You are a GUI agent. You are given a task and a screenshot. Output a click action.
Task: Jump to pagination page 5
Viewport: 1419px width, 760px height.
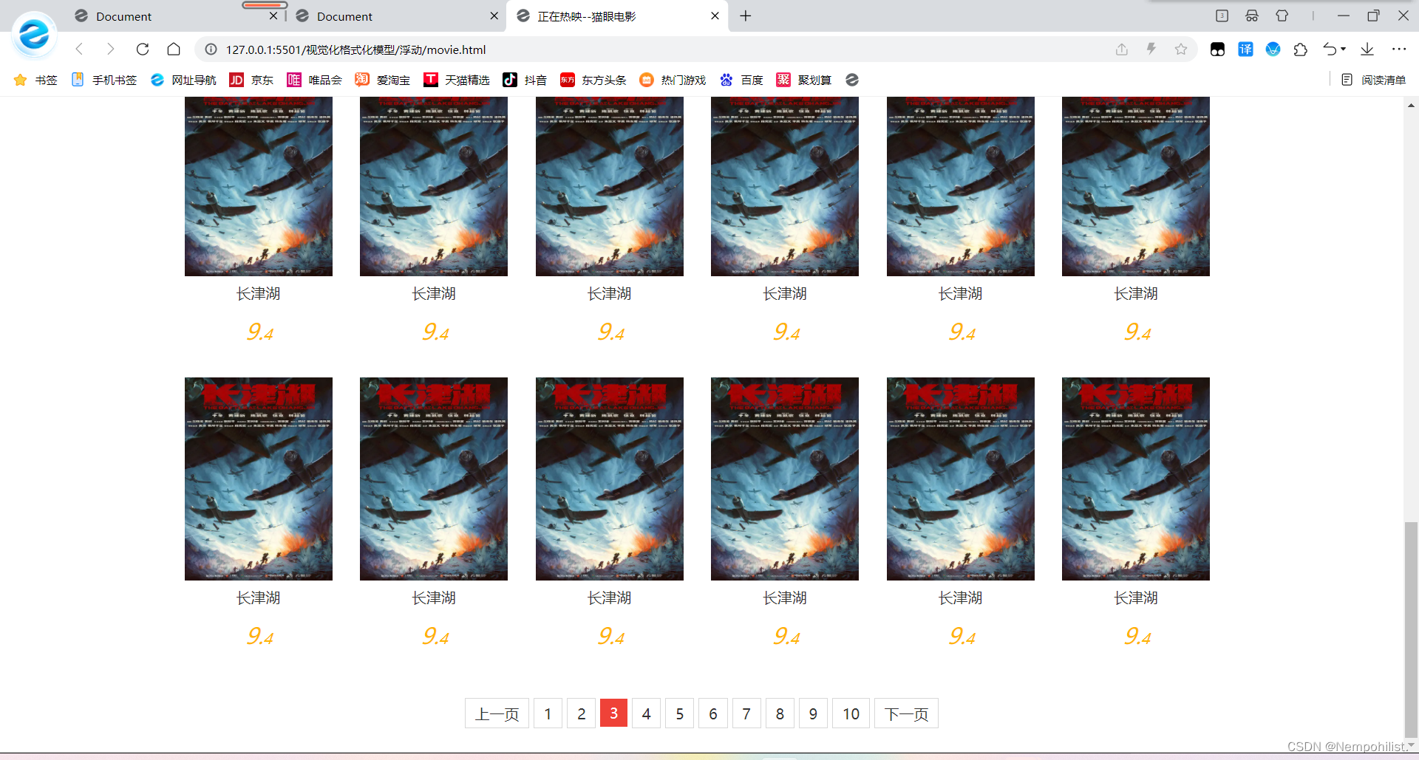click(x=680, y=713)
